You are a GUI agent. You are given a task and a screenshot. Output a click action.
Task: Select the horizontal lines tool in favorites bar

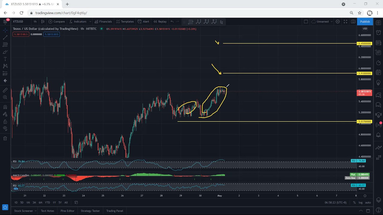(x=191, y=22)
